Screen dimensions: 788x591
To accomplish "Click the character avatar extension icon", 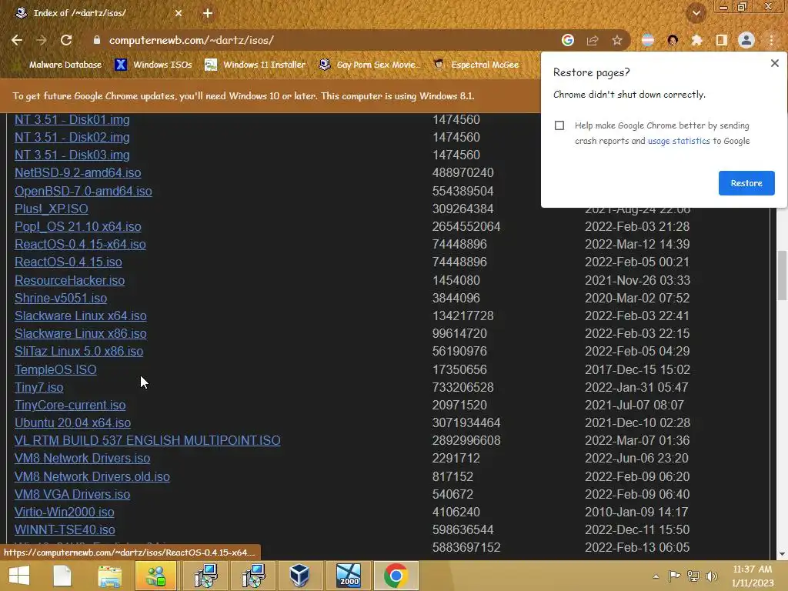I will (x=673, y=40).
